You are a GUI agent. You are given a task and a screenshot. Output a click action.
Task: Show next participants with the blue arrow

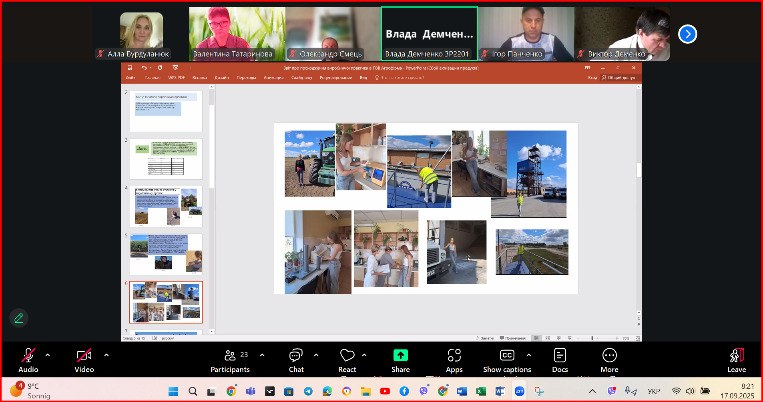click(x=687, y=34)
